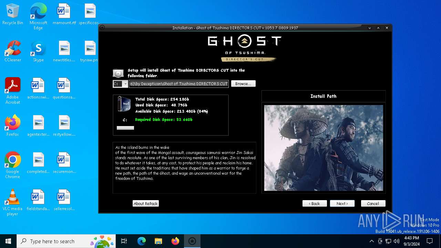
Task: Open the installer system menu icon in title bar
Action: pyautogui.click(x=102, y=28)
